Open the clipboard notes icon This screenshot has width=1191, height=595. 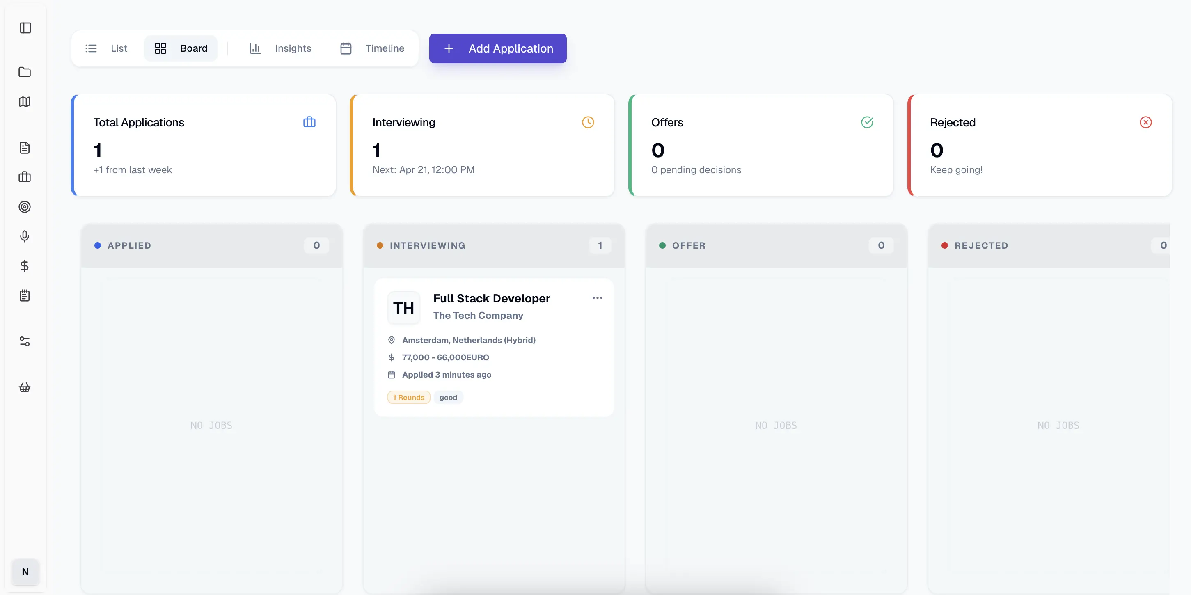(25, 295)
